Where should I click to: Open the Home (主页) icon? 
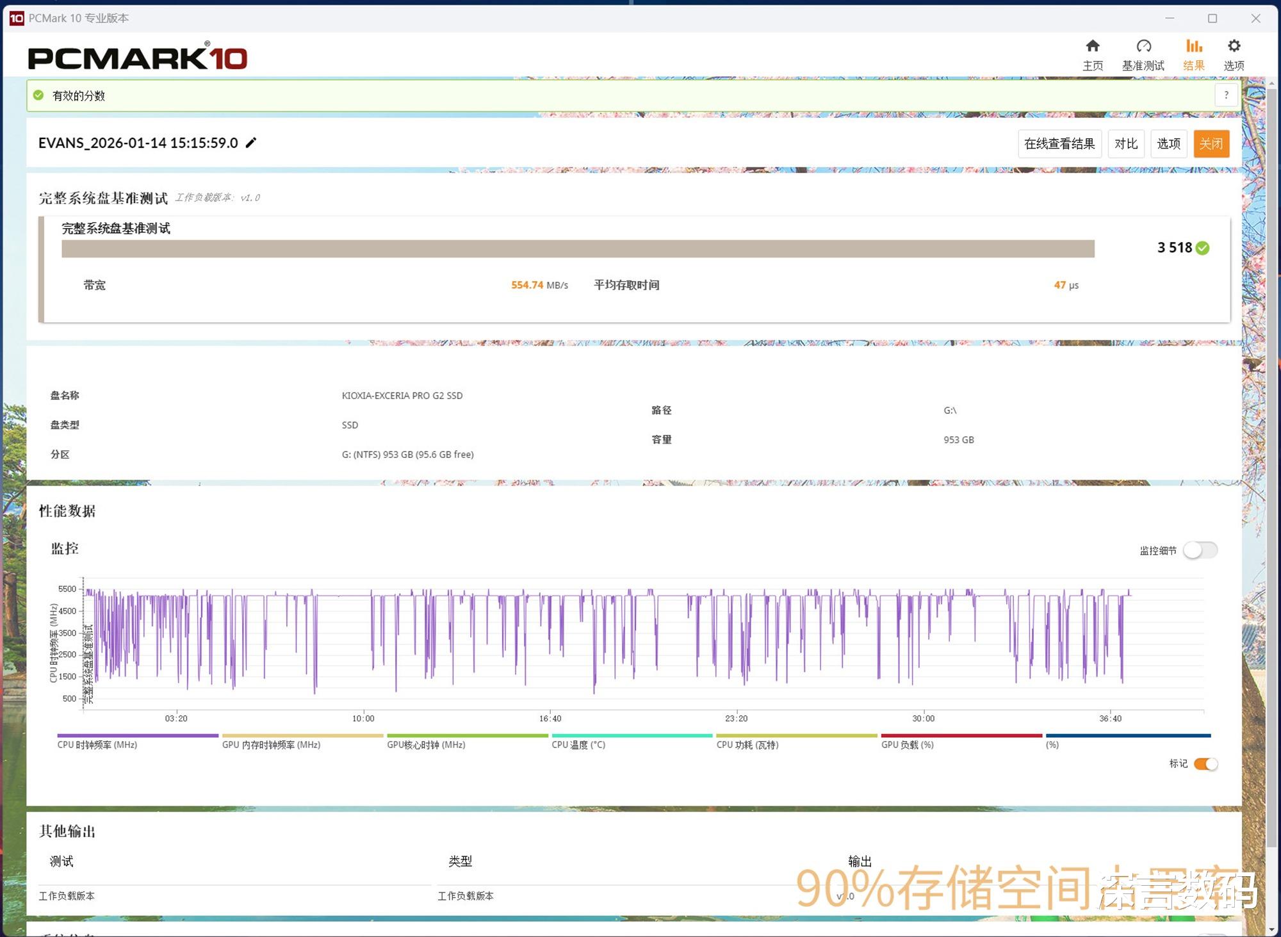(x=1093, y=46)
